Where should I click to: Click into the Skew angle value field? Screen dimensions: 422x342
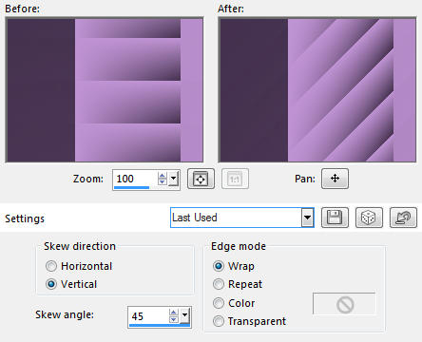[x=148, y=316]
